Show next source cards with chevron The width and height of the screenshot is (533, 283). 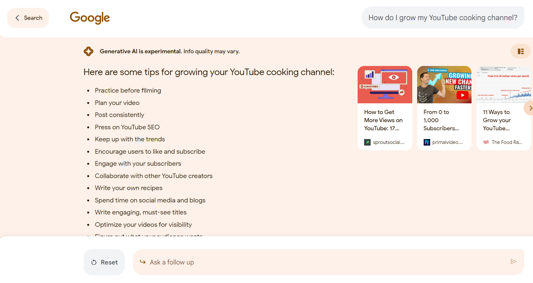(529, 108)
